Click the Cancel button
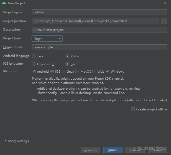 pos(135,150)
